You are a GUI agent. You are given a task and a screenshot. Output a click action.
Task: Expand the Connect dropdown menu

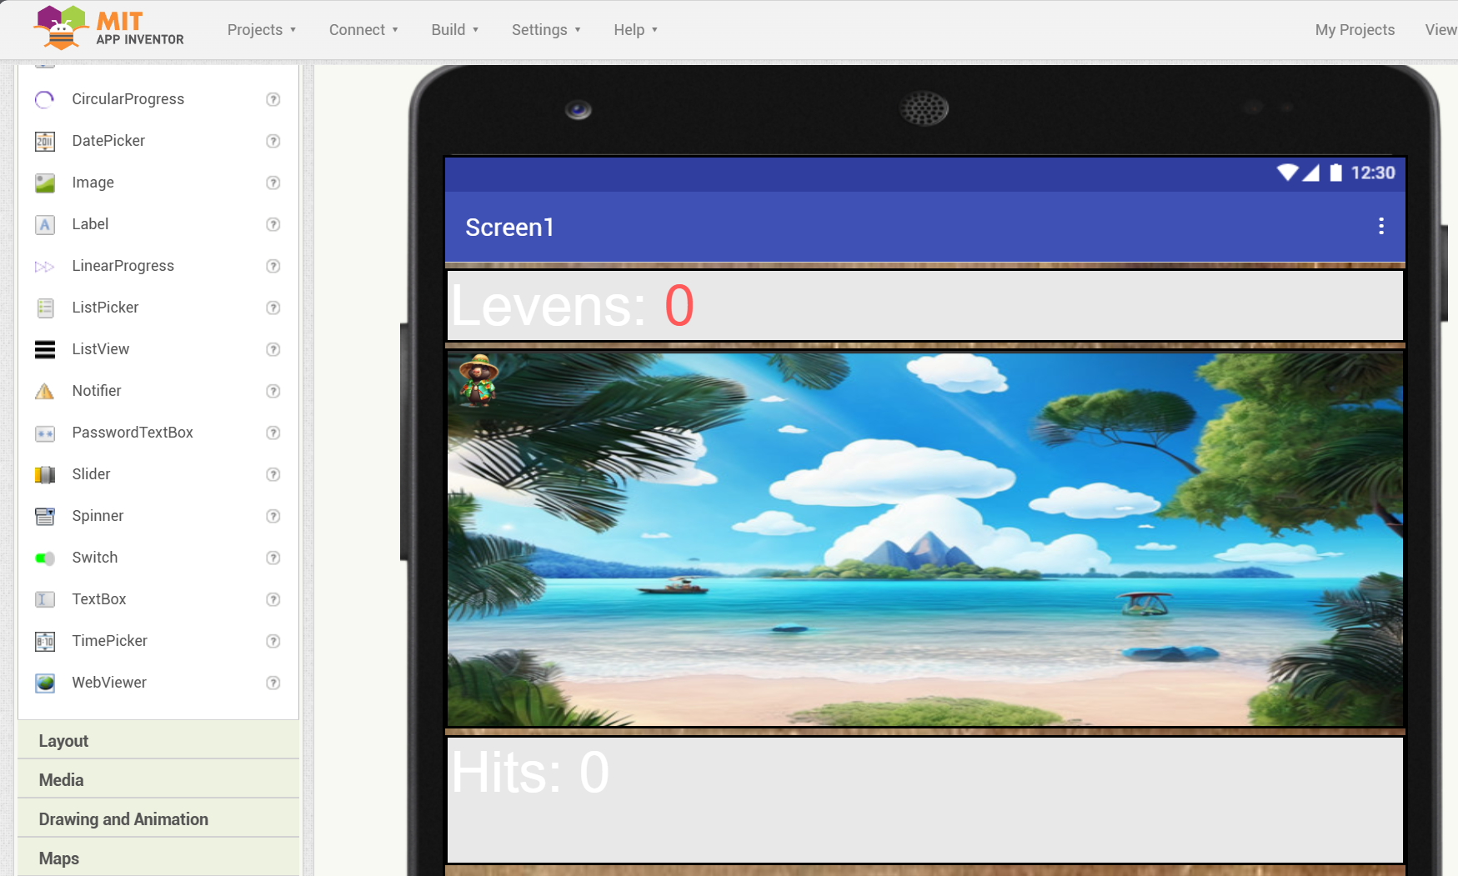pyautogui.click(x=363, y=30)
